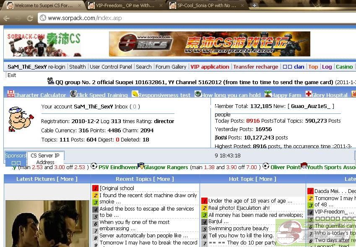The width and height of the screenshot is (356, 247).
Task: Click the Character Calculator icon
Action: tap(11, 94)
